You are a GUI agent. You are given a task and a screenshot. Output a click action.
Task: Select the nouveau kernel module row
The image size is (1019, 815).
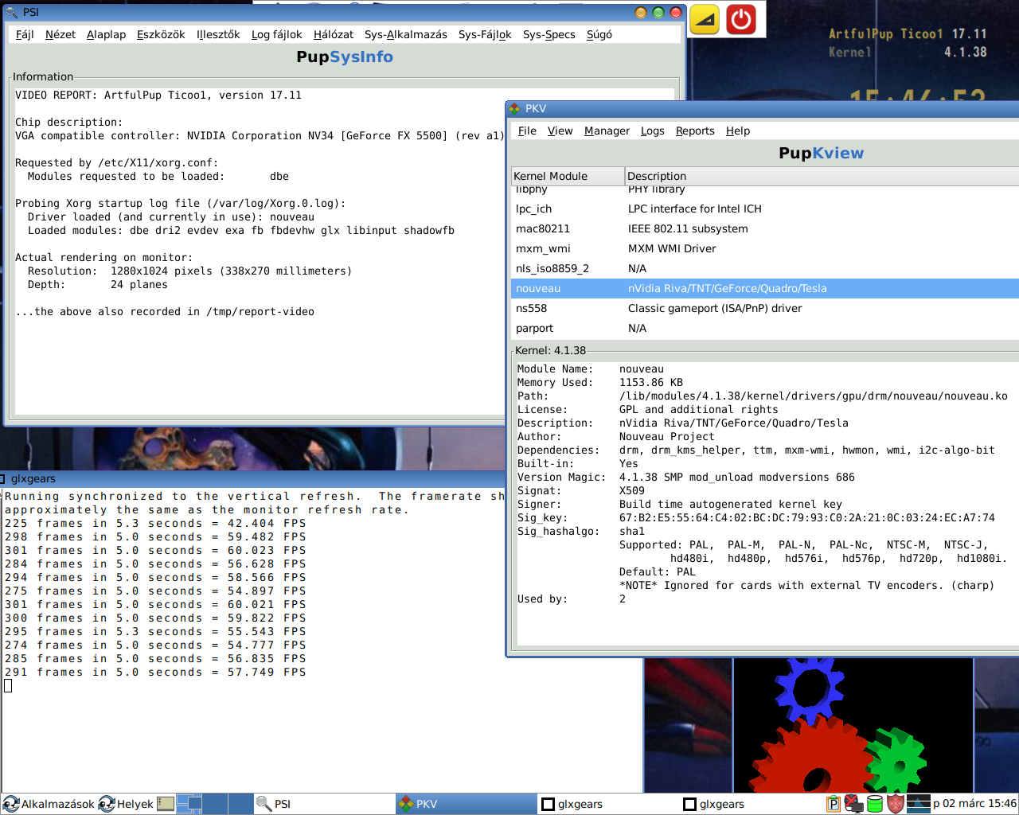tap(765, 288)
